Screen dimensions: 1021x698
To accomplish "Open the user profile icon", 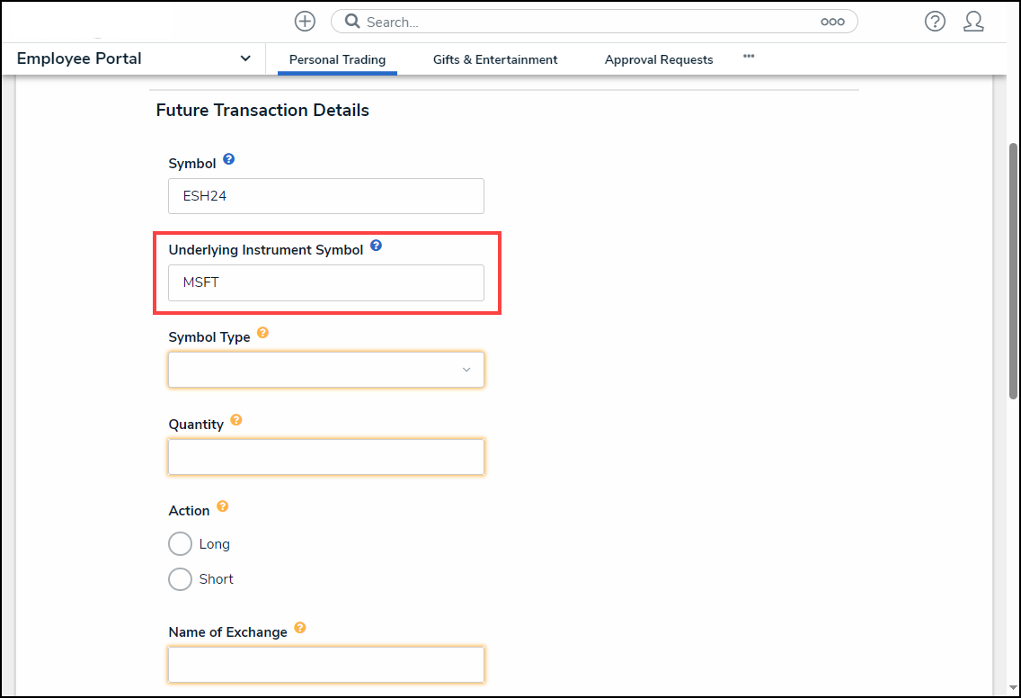I will point(973,22).
